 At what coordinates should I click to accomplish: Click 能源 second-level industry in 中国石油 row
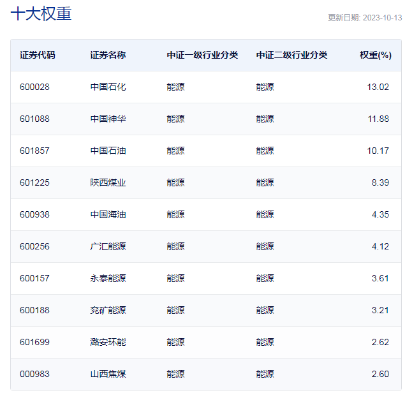click(265, 151)
